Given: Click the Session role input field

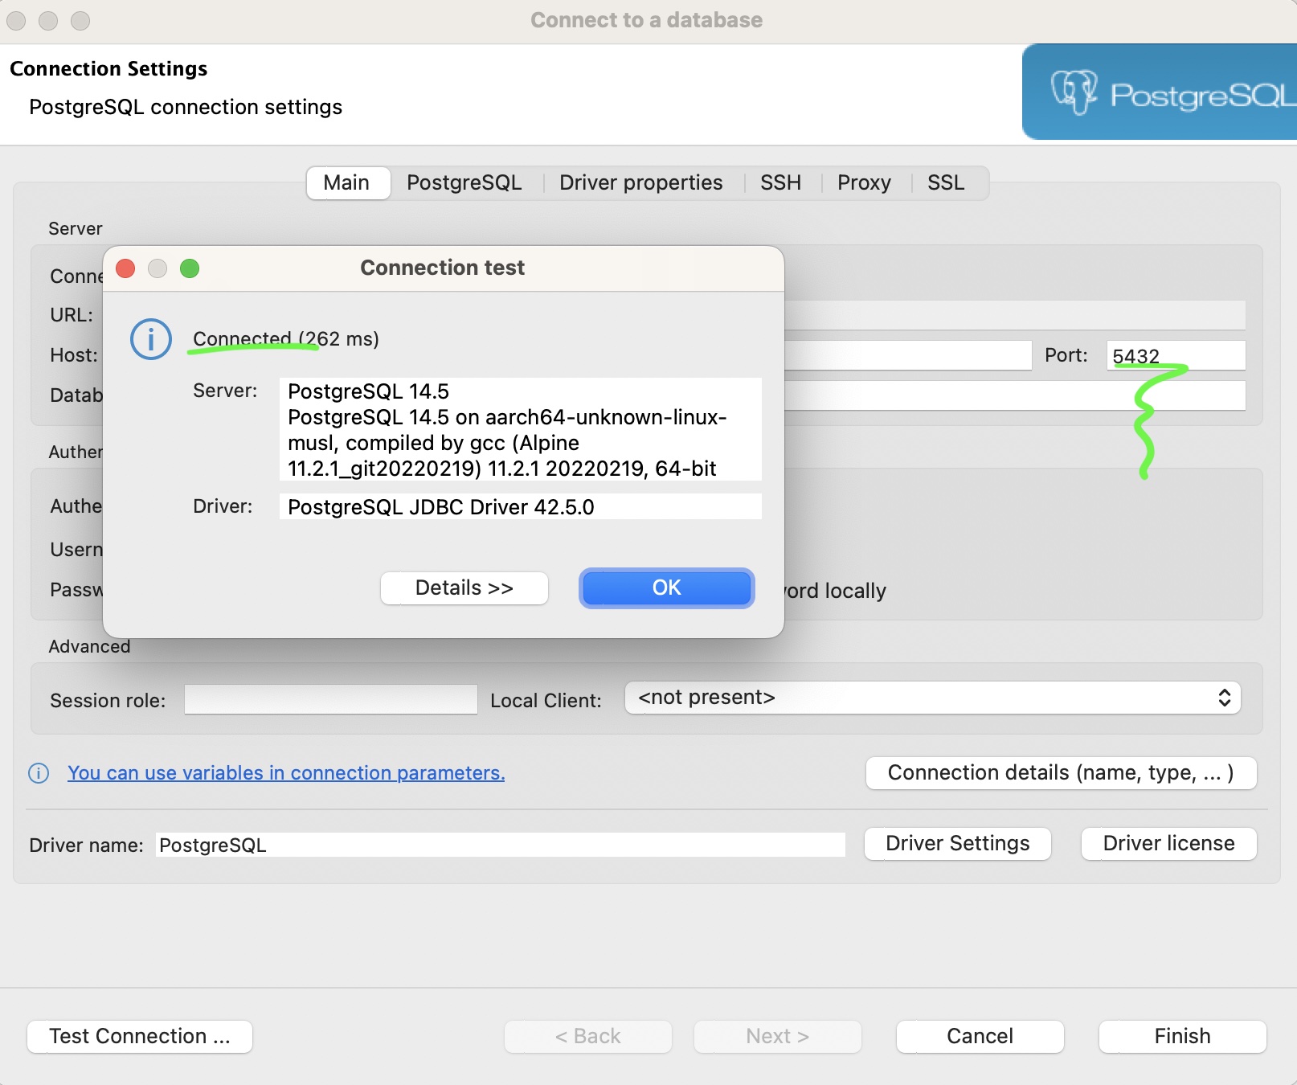Looking at the screenshot, I should [331, 699].
